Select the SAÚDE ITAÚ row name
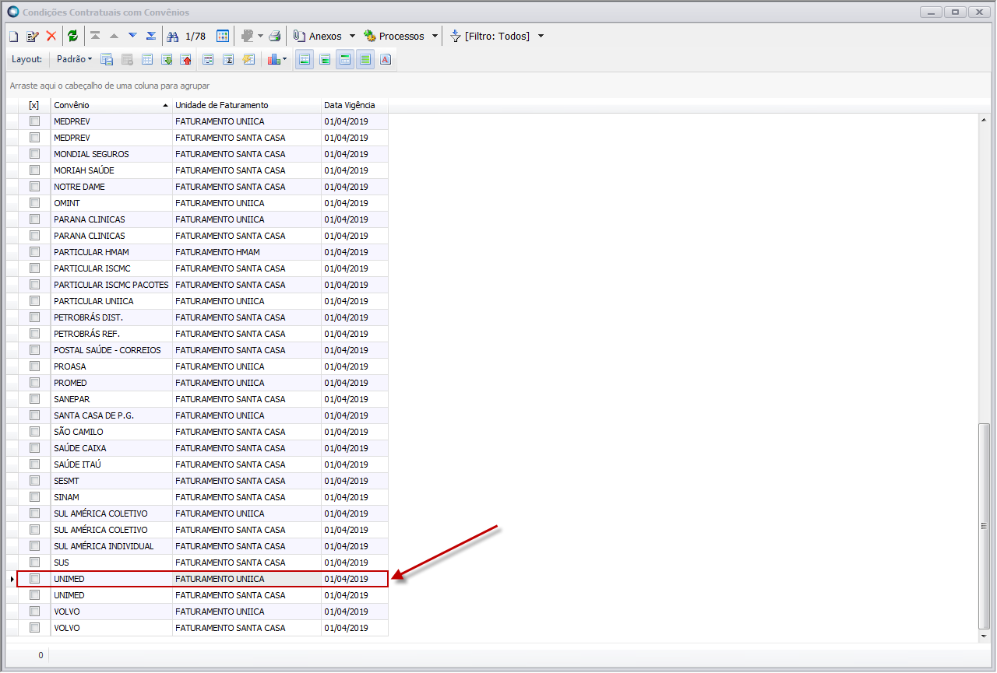The height and width of the screenshot is (673, 997). (77, 464)
